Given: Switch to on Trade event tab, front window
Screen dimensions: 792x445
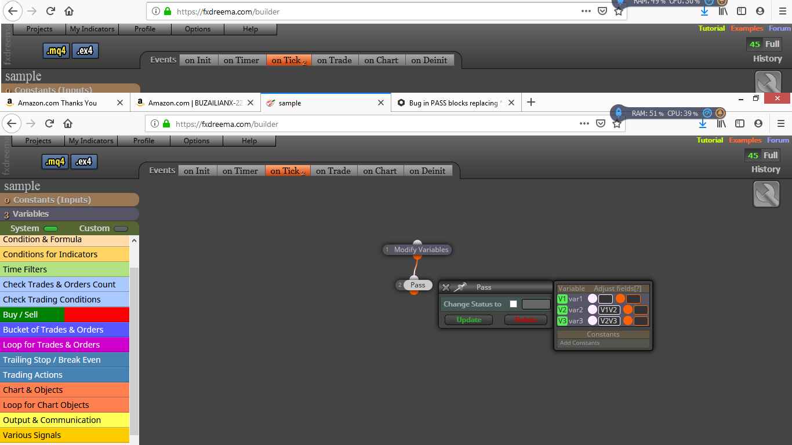Looking at the screenshot, I should [x=333, y=171].
